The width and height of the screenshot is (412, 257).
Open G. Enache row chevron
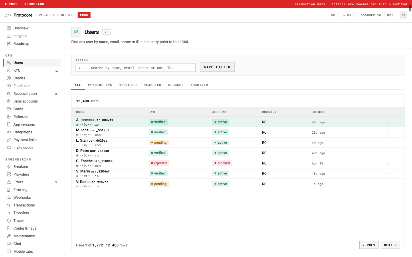coord(388,163)
